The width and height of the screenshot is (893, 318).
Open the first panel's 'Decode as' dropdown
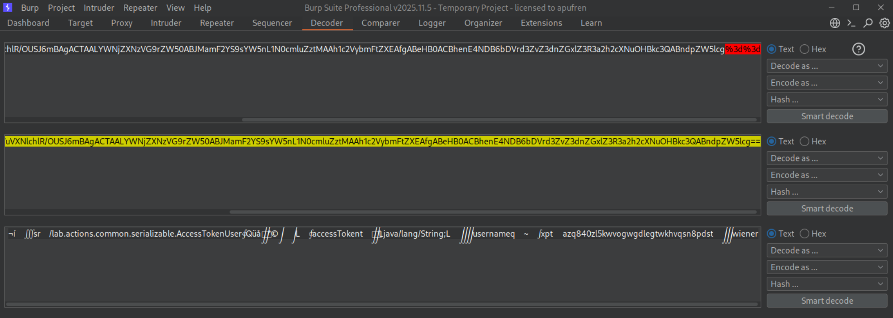[x=826, y=66]
